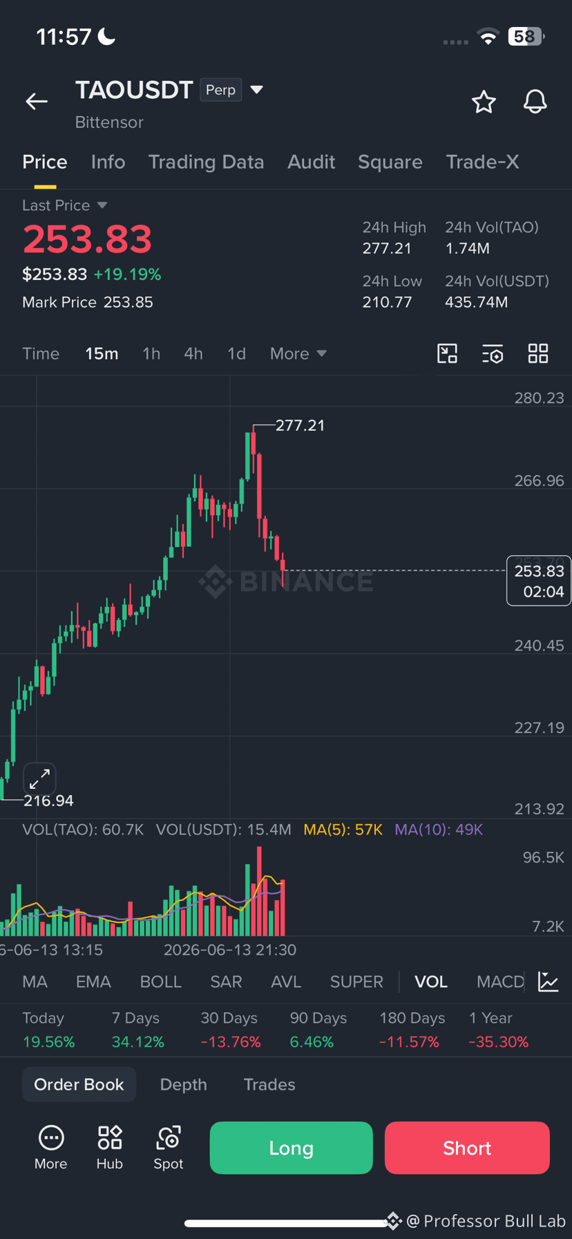The width and height of the screenshot is (572, 1239).
Task: Open Order Book section
Action: tap(79, 1084)
